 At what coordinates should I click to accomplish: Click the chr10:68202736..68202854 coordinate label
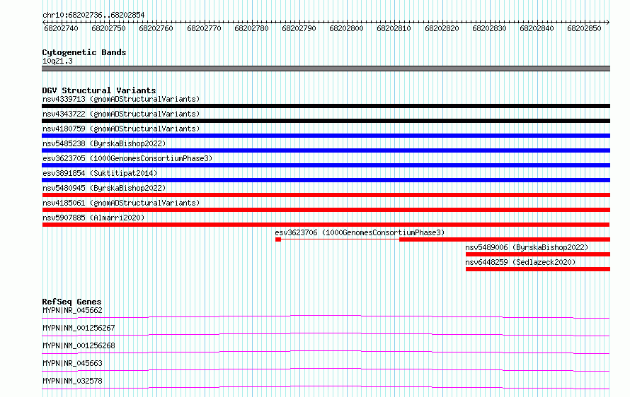(93, 15)
